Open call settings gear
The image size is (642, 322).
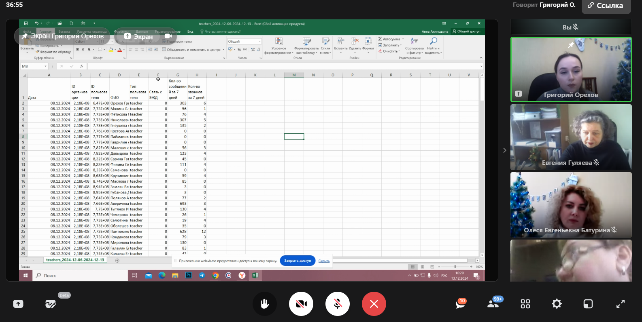(557, 304)
